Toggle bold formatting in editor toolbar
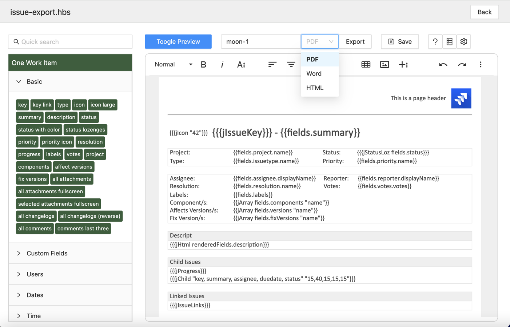 pyautogui.click(x=203, y=65)
